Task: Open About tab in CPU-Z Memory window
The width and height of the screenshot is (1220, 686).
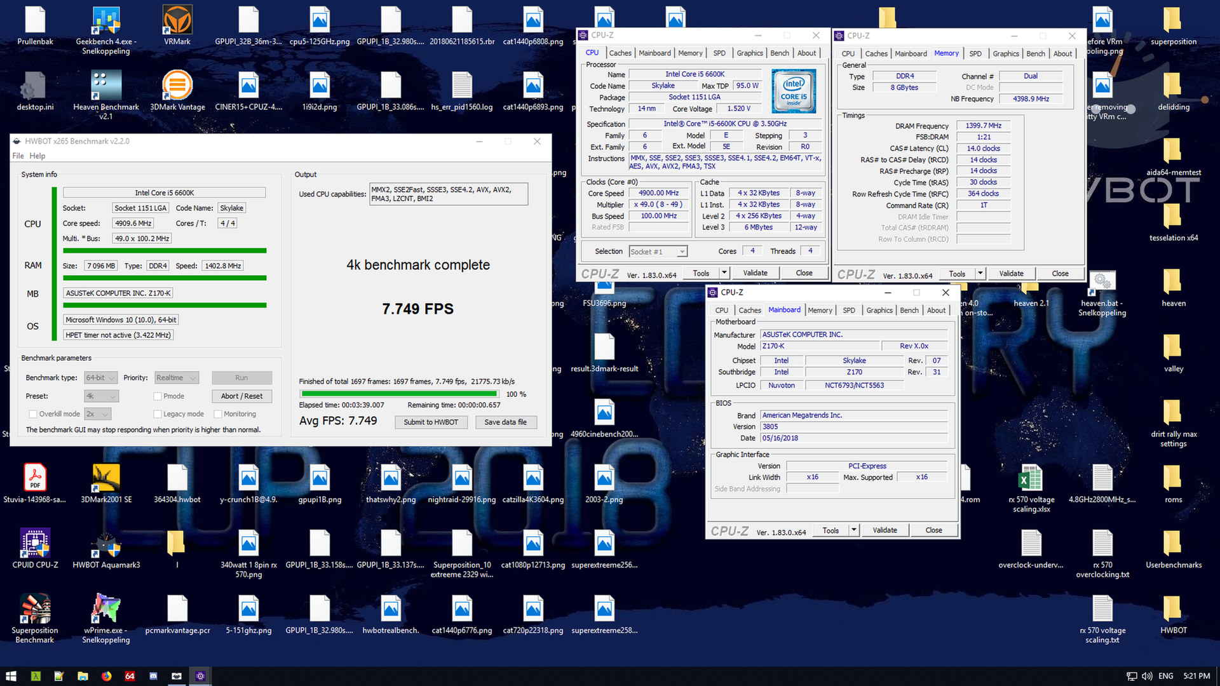Action: (1062, 54)
